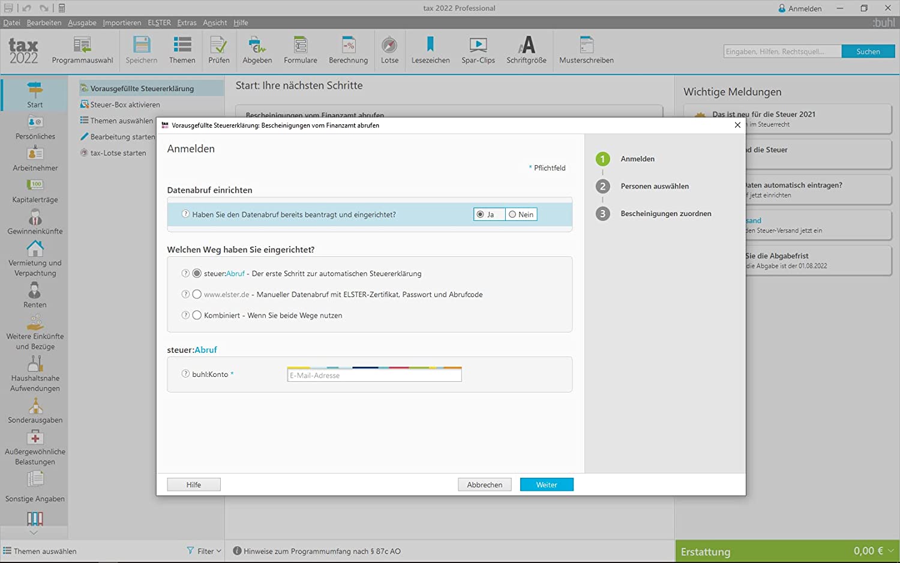Click help icon beside buhl:Konto
The image size is (900, 563).
tap(185, 374)
